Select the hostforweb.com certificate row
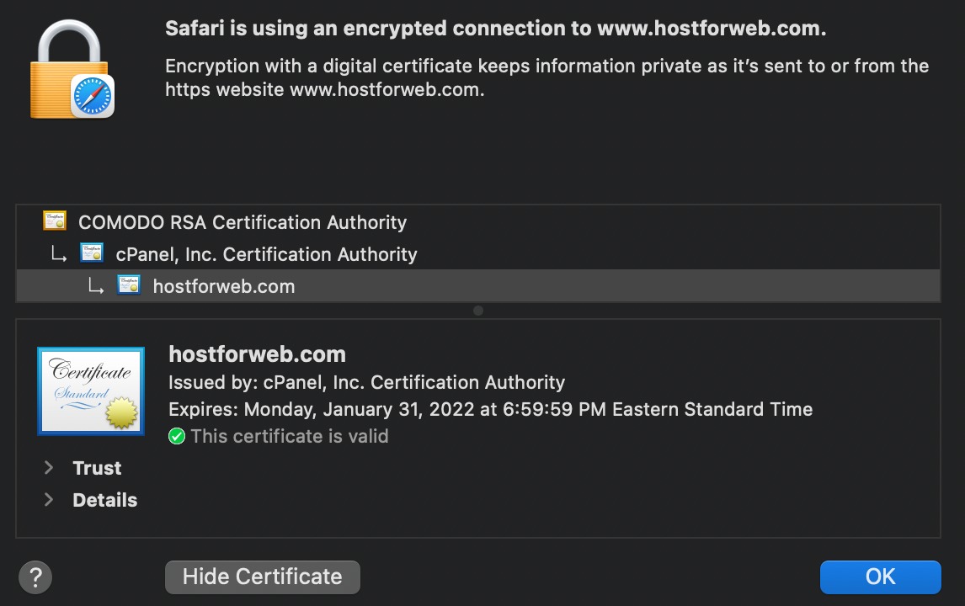This screenshot has height=606, width=965. [x=478, y=285]
